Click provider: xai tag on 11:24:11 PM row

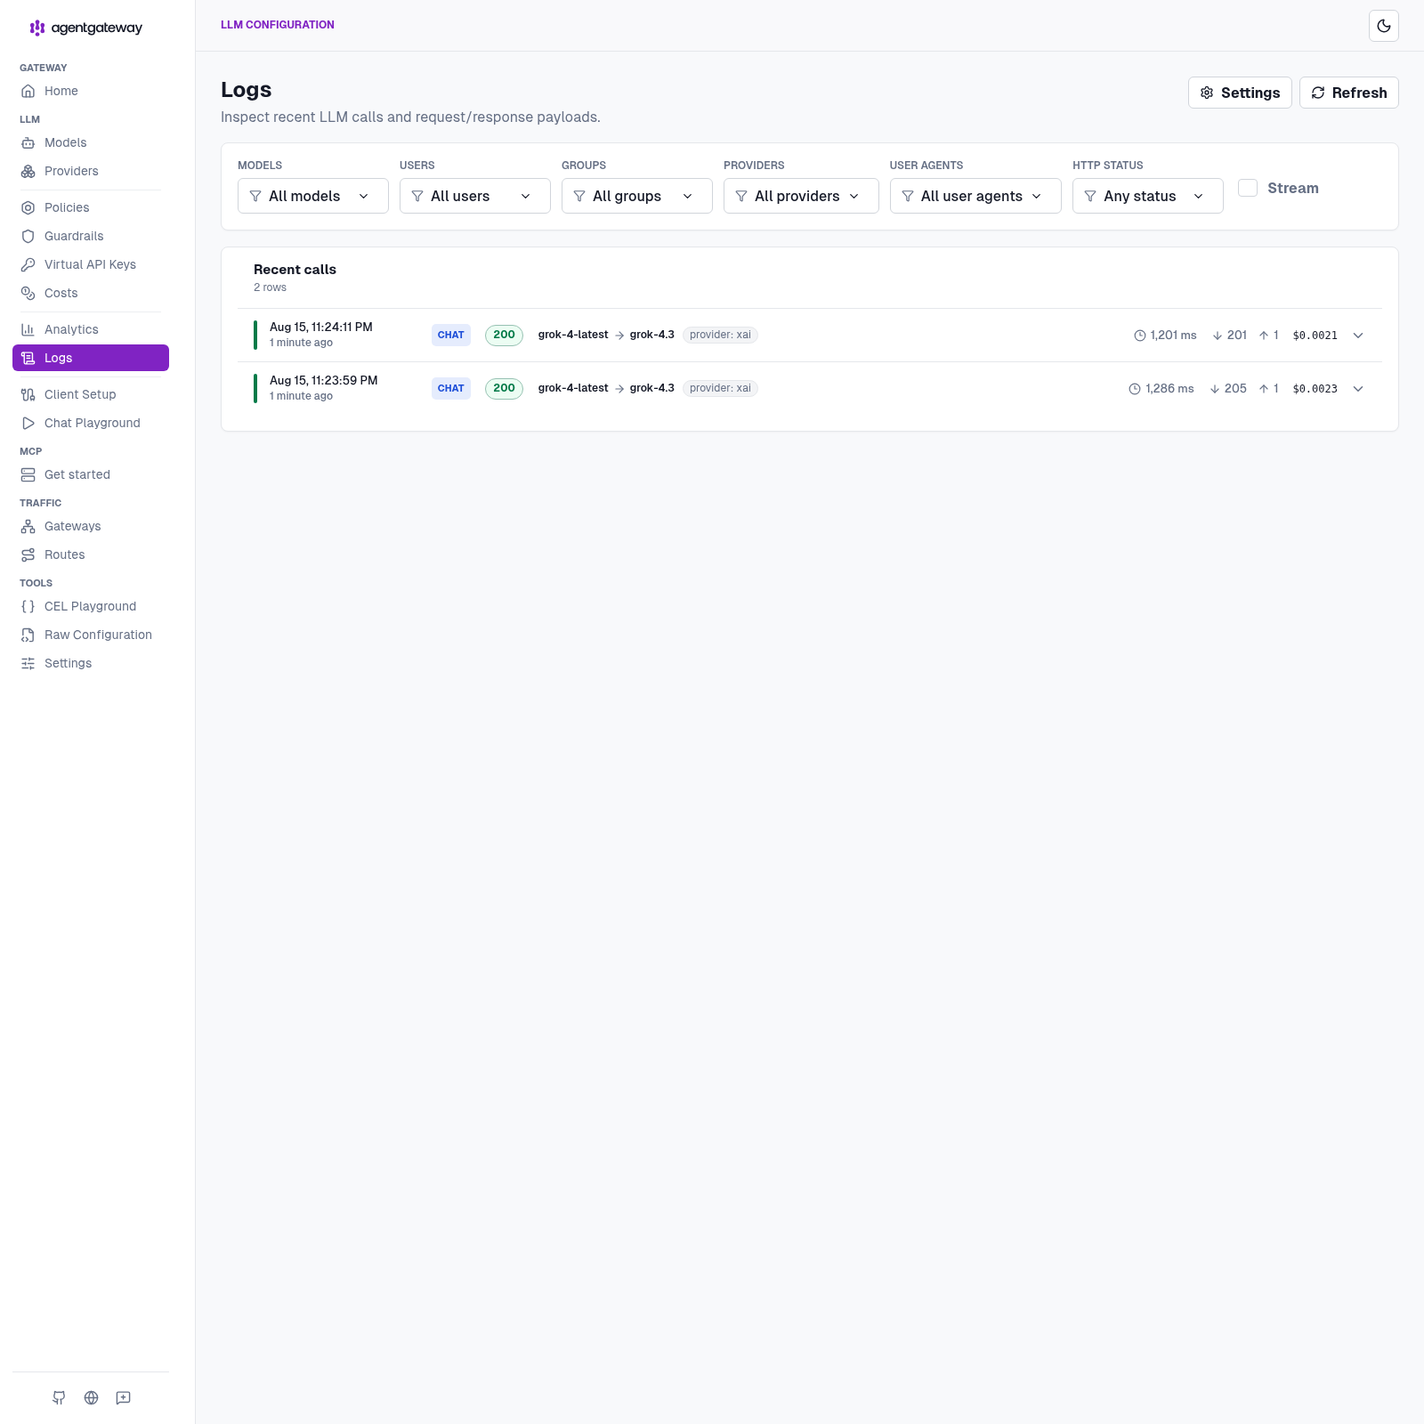pos(720,335)
